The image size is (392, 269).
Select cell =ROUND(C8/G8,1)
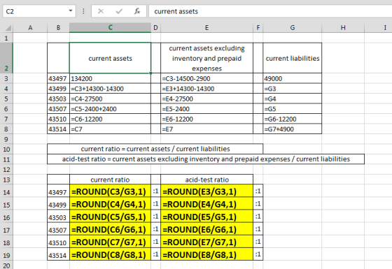[110, 255]
